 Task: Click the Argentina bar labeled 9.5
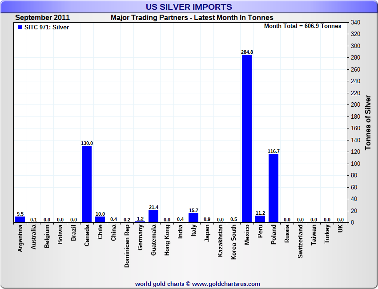click(x=20, y=220)
